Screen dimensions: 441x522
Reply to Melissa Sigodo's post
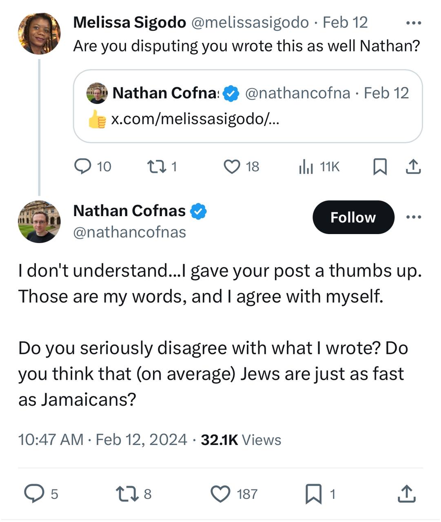(83, 166)
